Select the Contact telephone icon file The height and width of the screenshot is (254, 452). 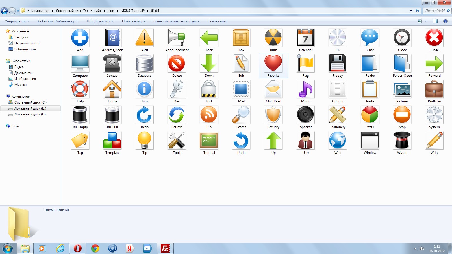tap(112, 66)
